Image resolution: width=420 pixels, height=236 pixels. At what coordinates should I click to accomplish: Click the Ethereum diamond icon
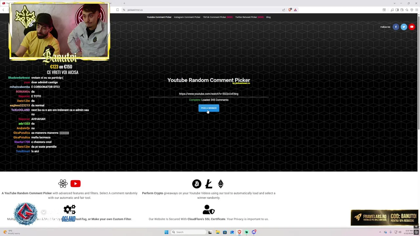coord(220,184)
